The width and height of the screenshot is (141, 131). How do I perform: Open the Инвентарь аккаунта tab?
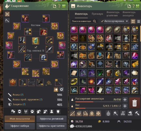pyautogui.click(x=129, y=14)
